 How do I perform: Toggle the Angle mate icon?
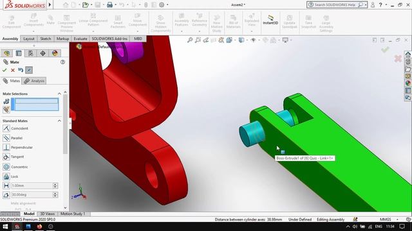(6, 195)
